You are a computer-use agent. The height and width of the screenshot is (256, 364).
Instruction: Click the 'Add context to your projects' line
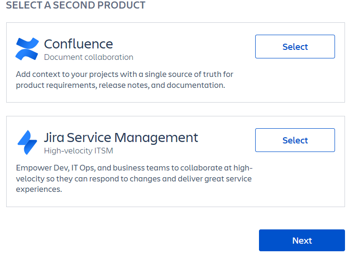click(125, 75)
